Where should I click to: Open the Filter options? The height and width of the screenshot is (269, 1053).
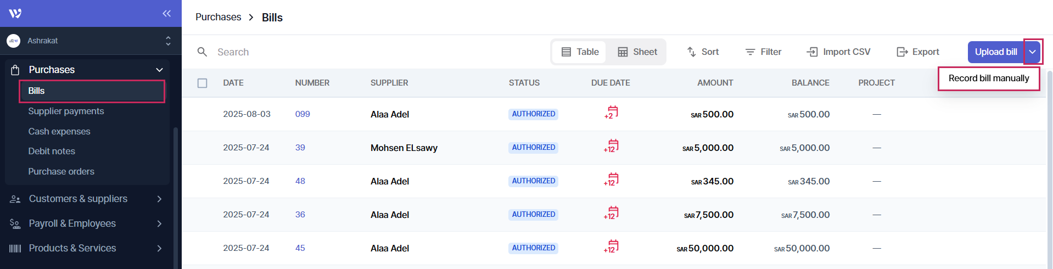[x=763, y=52]
